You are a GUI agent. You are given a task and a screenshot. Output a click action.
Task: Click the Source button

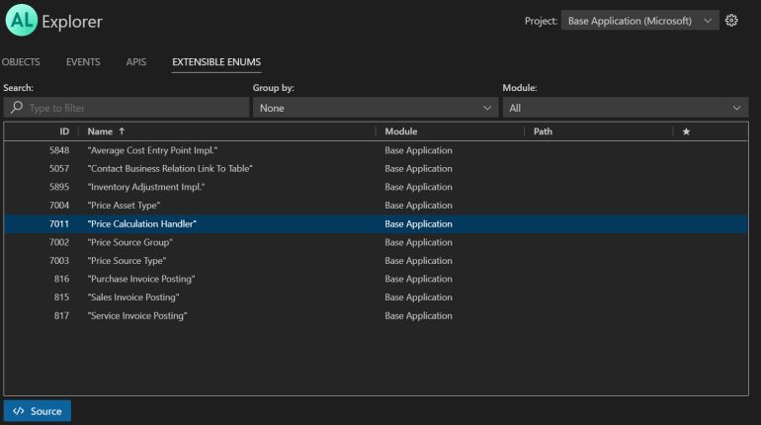click(38, 411)
